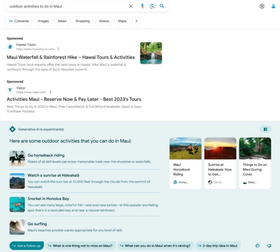Click the Maui source icon on Covid card

point(245,183)
